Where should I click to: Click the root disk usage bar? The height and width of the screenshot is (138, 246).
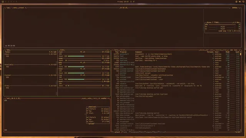tap(85, 56)
